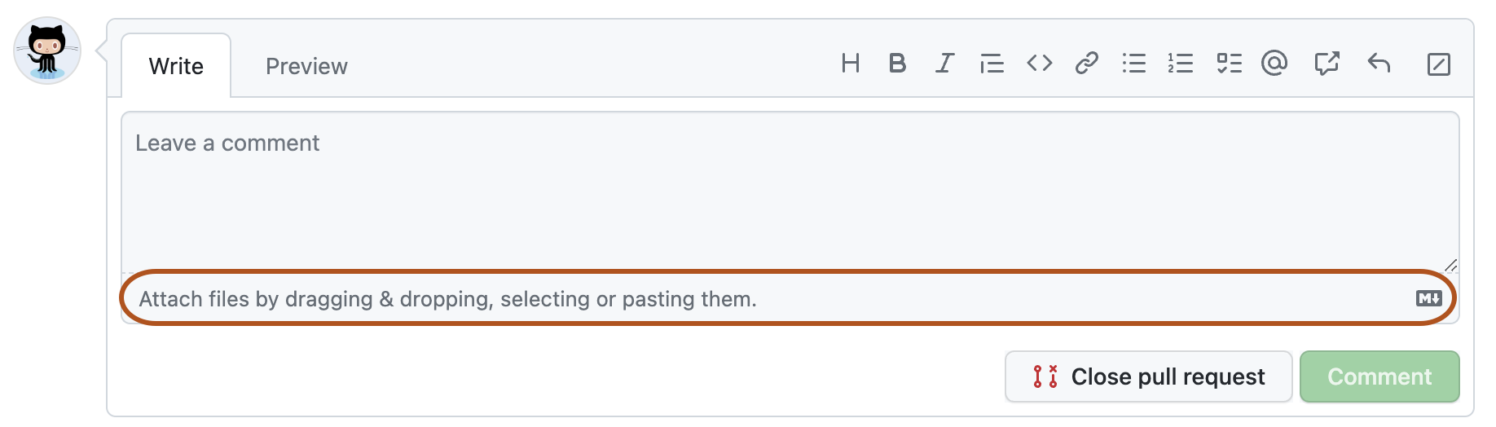Viewport: 1496px width, 427px height.
Task: Focus the Leave a comment text area
Action: pyautogui.click(x=789, y=191)
